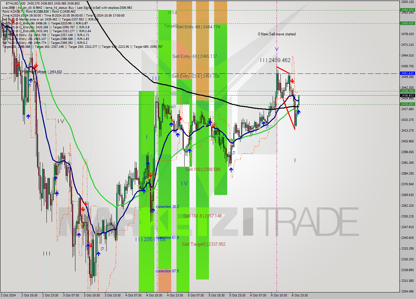Click the blue 2451.632 price tag
416x299 pixels.
pyautogui.click(x=408, y=73)
